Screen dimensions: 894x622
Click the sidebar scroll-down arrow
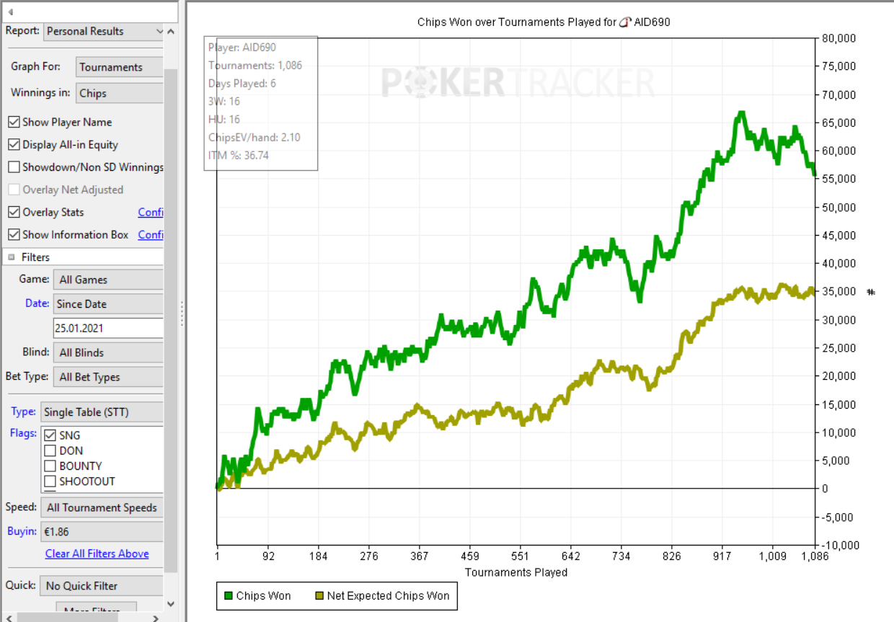(171, 604)
